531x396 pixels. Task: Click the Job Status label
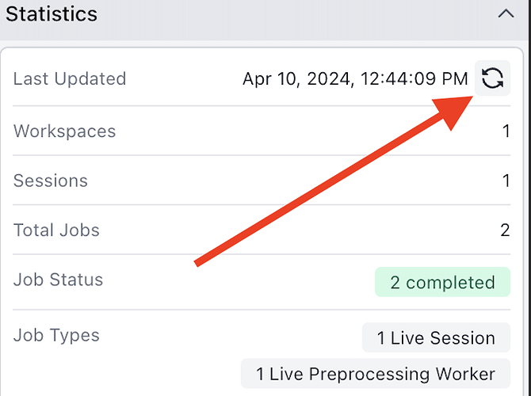click(x=58, y=280)
